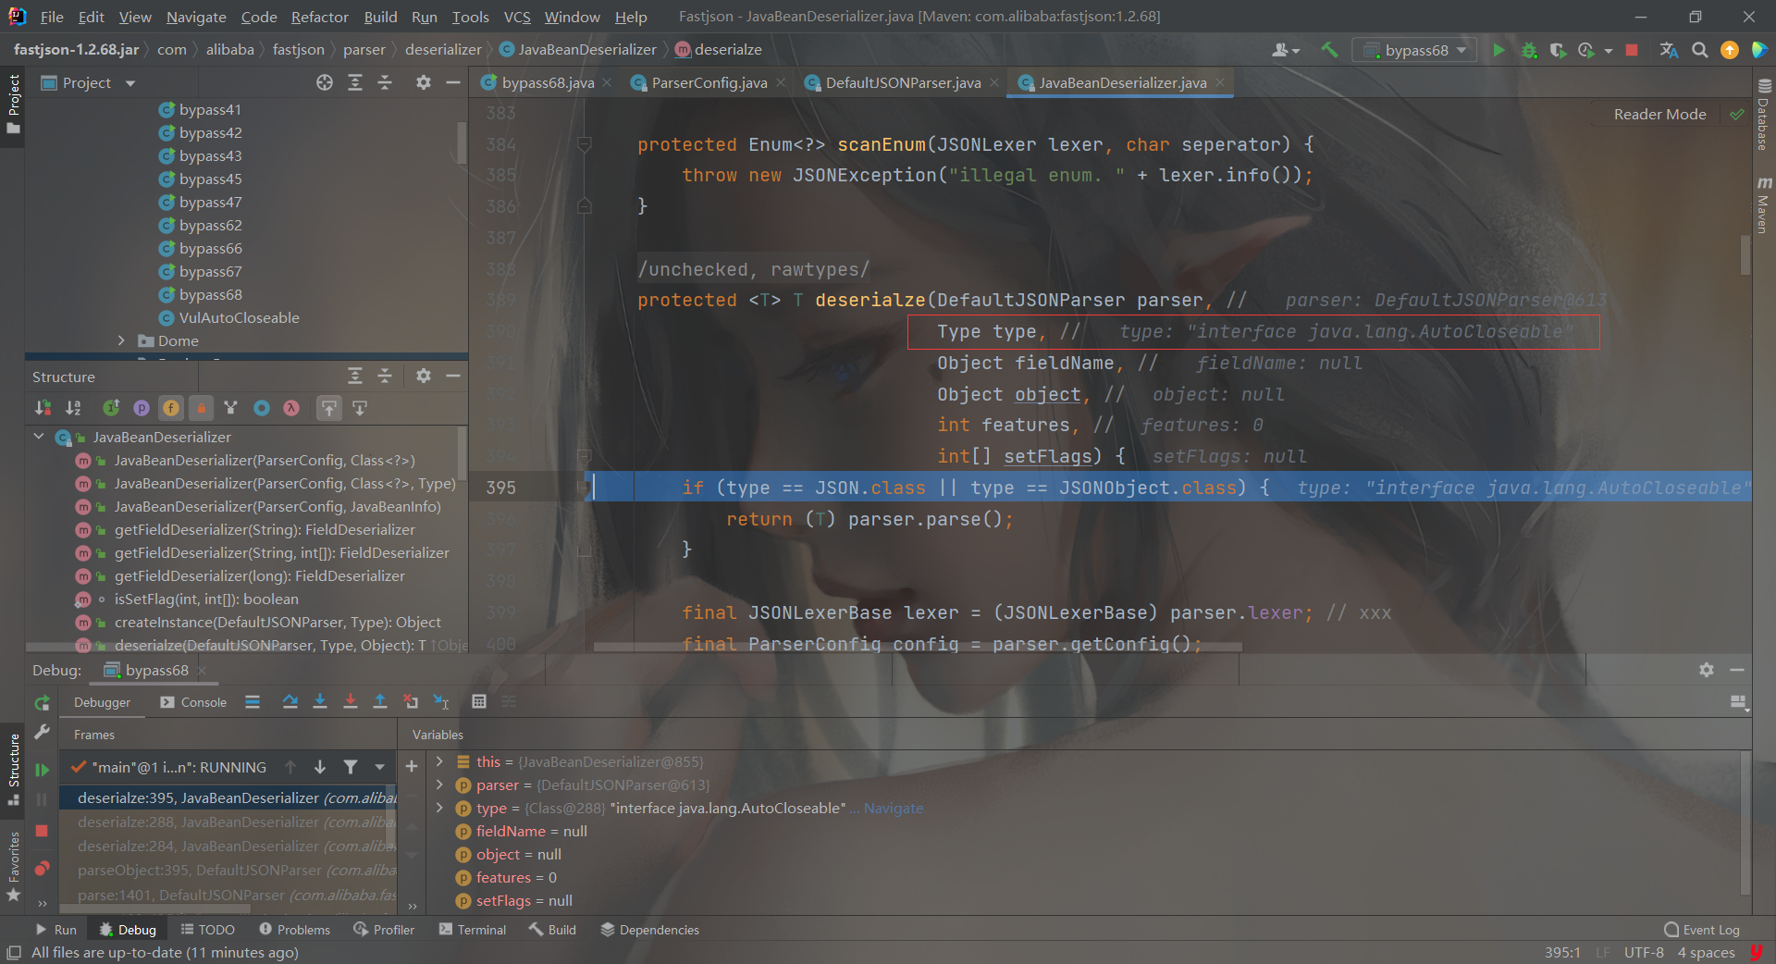Switch to Console tab in debugger

[x=193, y=702]
